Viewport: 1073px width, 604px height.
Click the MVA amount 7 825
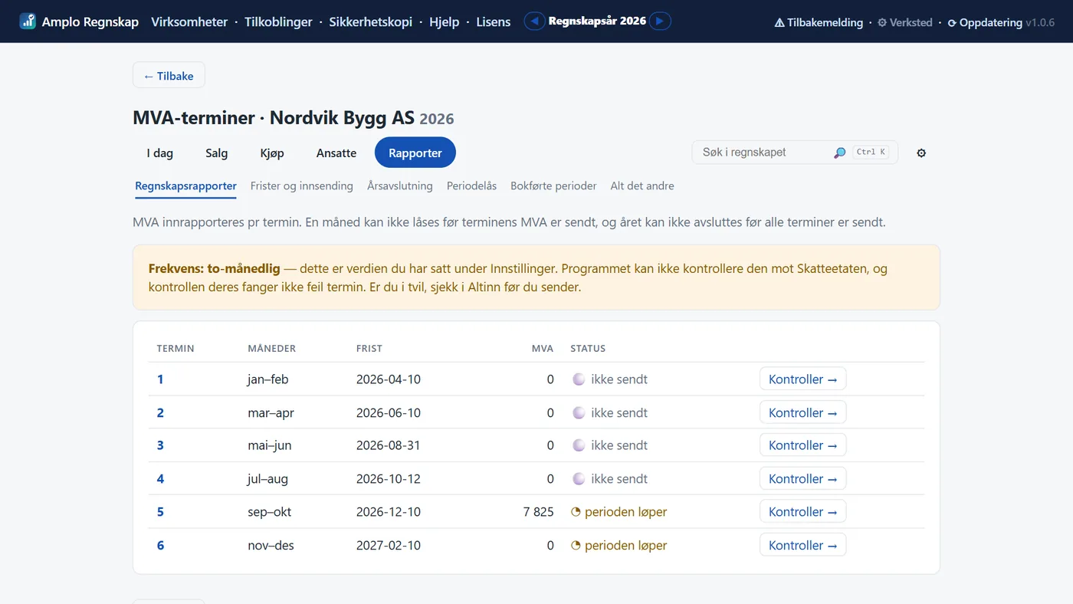[x=538, y=512]
